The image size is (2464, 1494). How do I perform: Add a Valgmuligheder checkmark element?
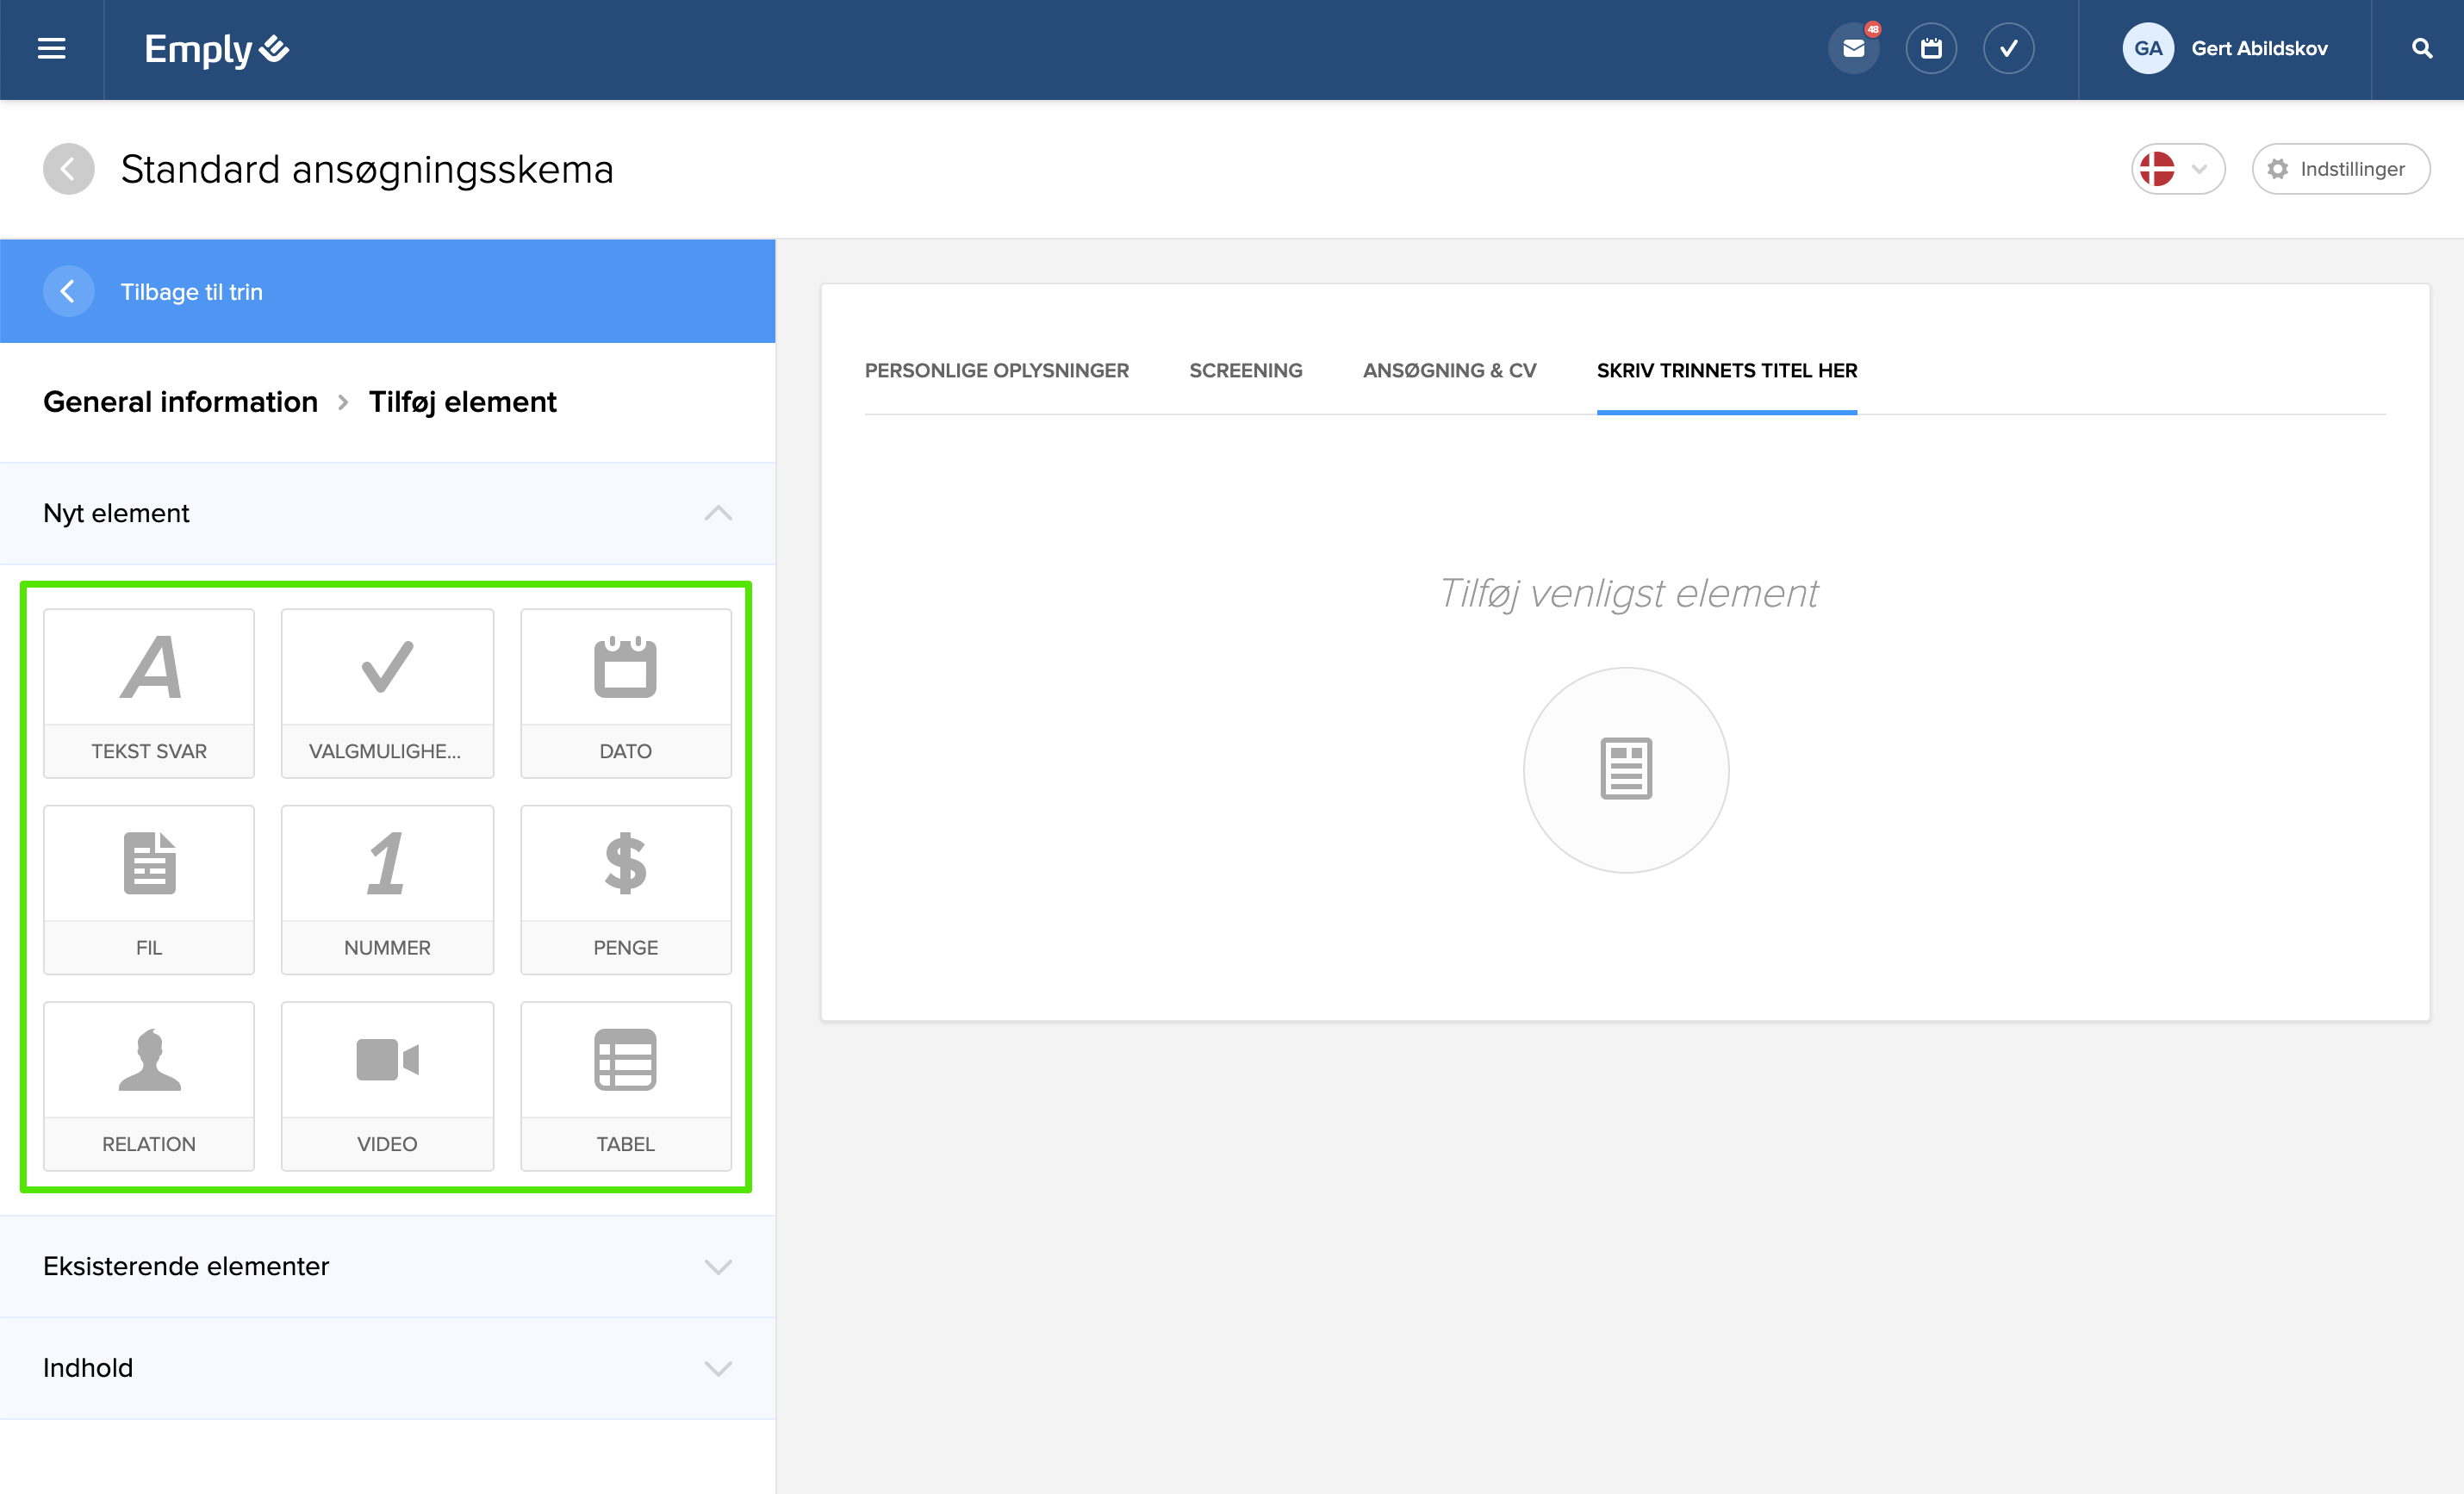coord(387,692)
